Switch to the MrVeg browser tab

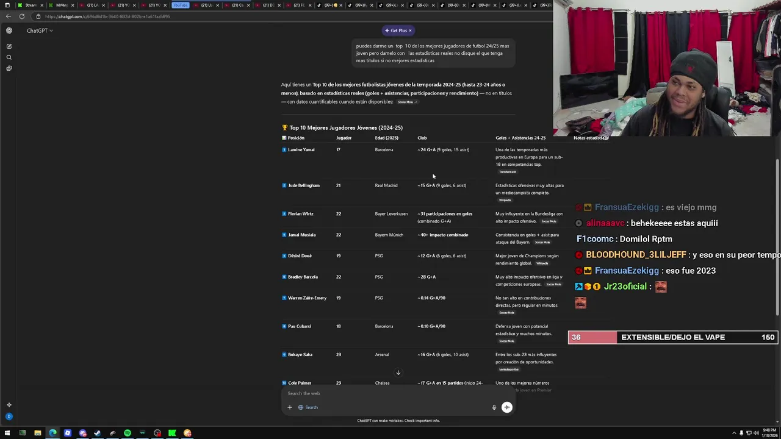pos(61,5)
